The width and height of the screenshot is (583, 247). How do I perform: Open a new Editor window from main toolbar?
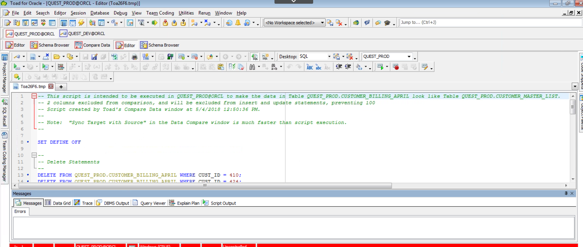tap(7, 23)
